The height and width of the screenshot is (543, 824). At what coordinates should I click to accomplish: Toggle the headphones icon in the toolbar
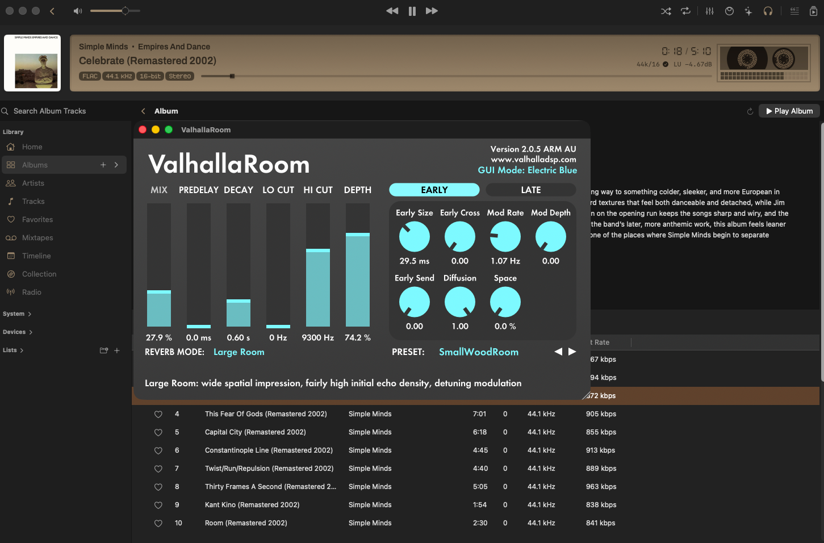(768, 11)
